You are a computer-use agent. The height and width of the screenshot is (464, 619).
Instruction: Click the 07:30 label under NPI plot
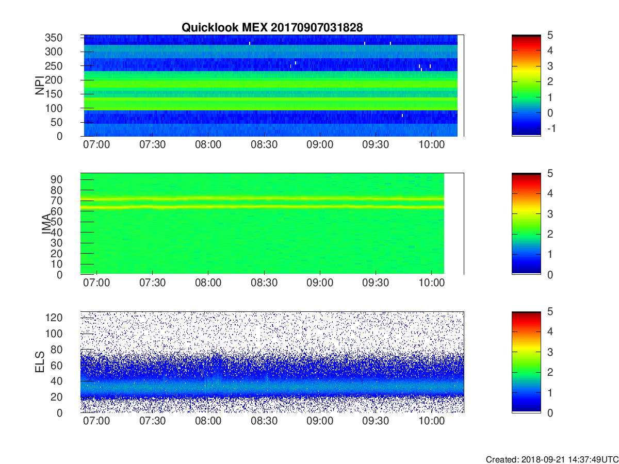[152, 145]
